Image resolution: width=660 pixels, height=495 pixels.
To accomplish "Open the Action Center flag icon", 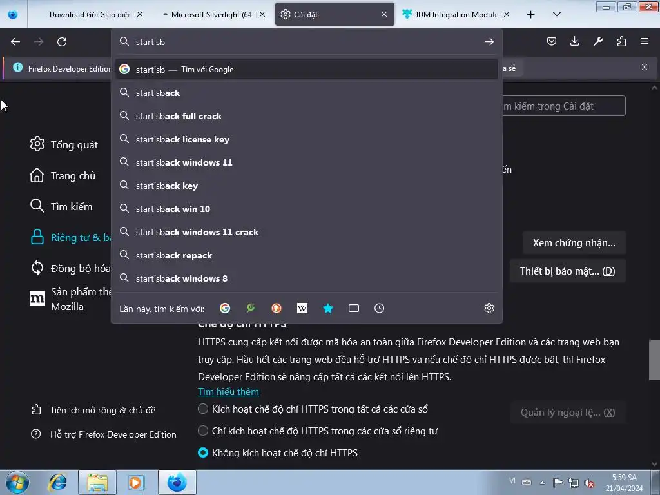I will point(558,482).
